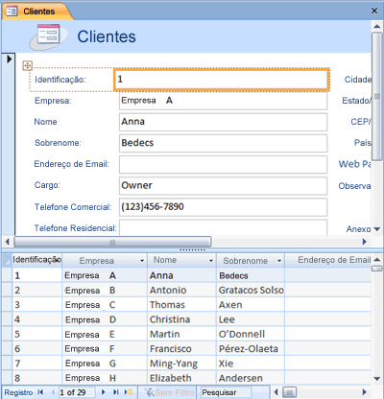Click the Clientes form logo icon

[48, 35]
